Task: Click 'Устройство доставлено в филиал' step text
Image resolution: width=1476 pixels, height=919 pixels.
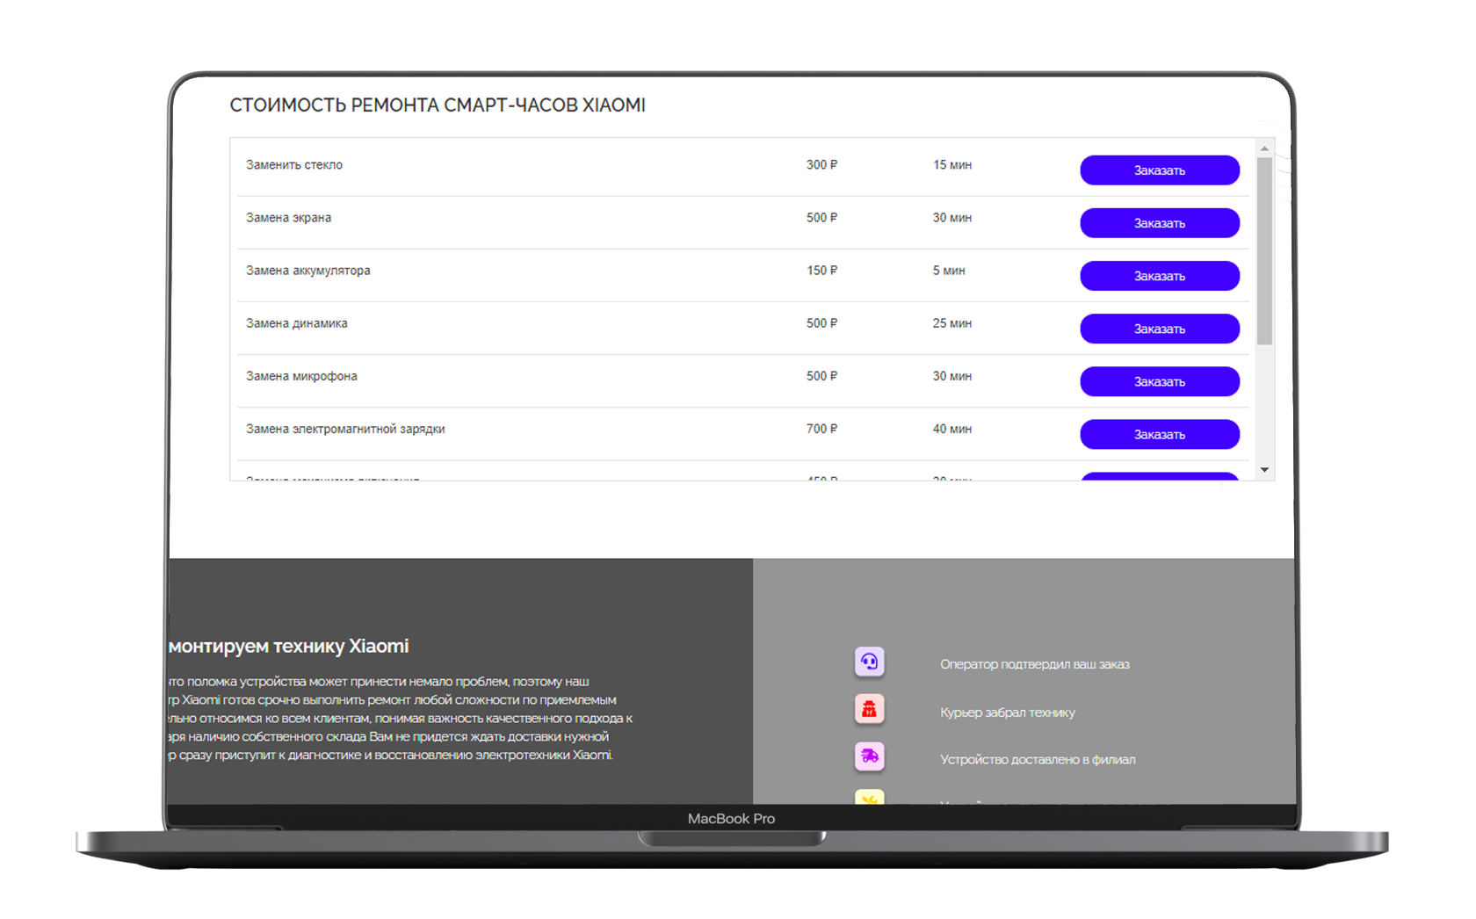Action: click(x=1038, y=760)
